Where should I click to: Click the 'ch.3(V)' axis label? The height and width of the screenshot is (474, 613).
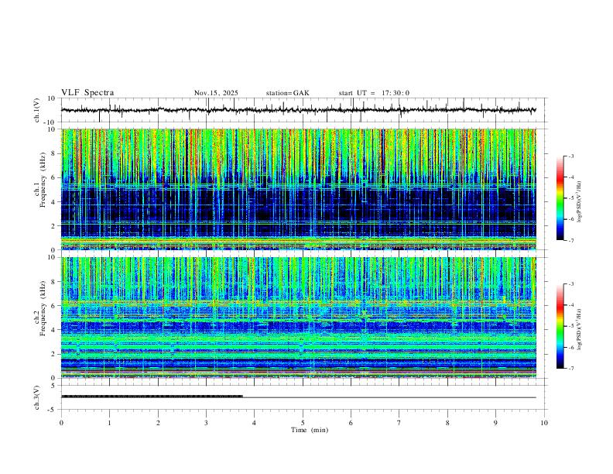pyautogui.click(x=37, y=397)
